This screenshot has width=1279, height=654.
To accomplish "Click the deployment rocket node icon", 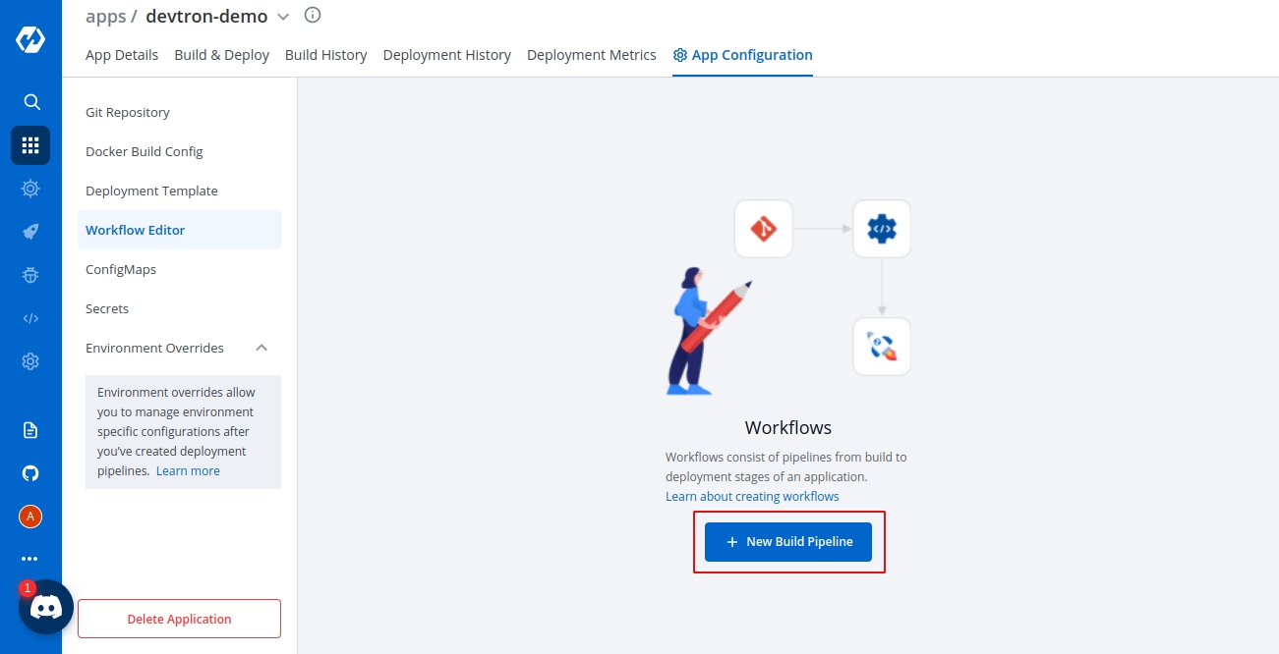I will pyautogui.click(x=882, y=347).
